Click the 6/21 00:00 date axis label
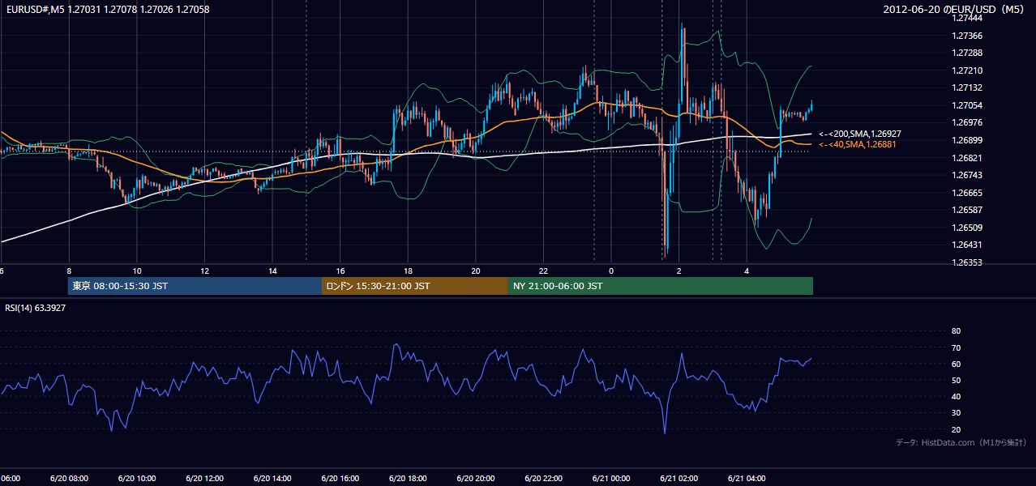The width and height of the screenshot is (1036, 486). pos(611,479)
